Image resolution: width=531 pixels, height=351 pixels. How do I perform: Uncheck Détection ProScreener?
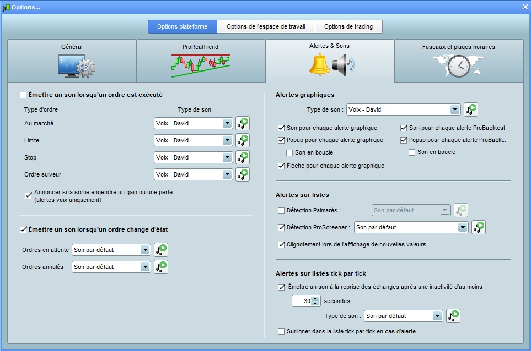[281, 228]
